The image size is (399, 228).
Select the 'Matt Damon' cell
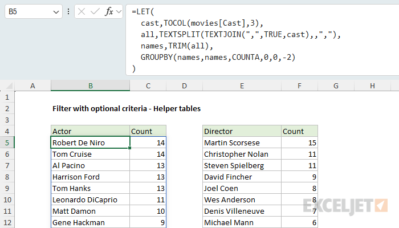pos(90,211)
